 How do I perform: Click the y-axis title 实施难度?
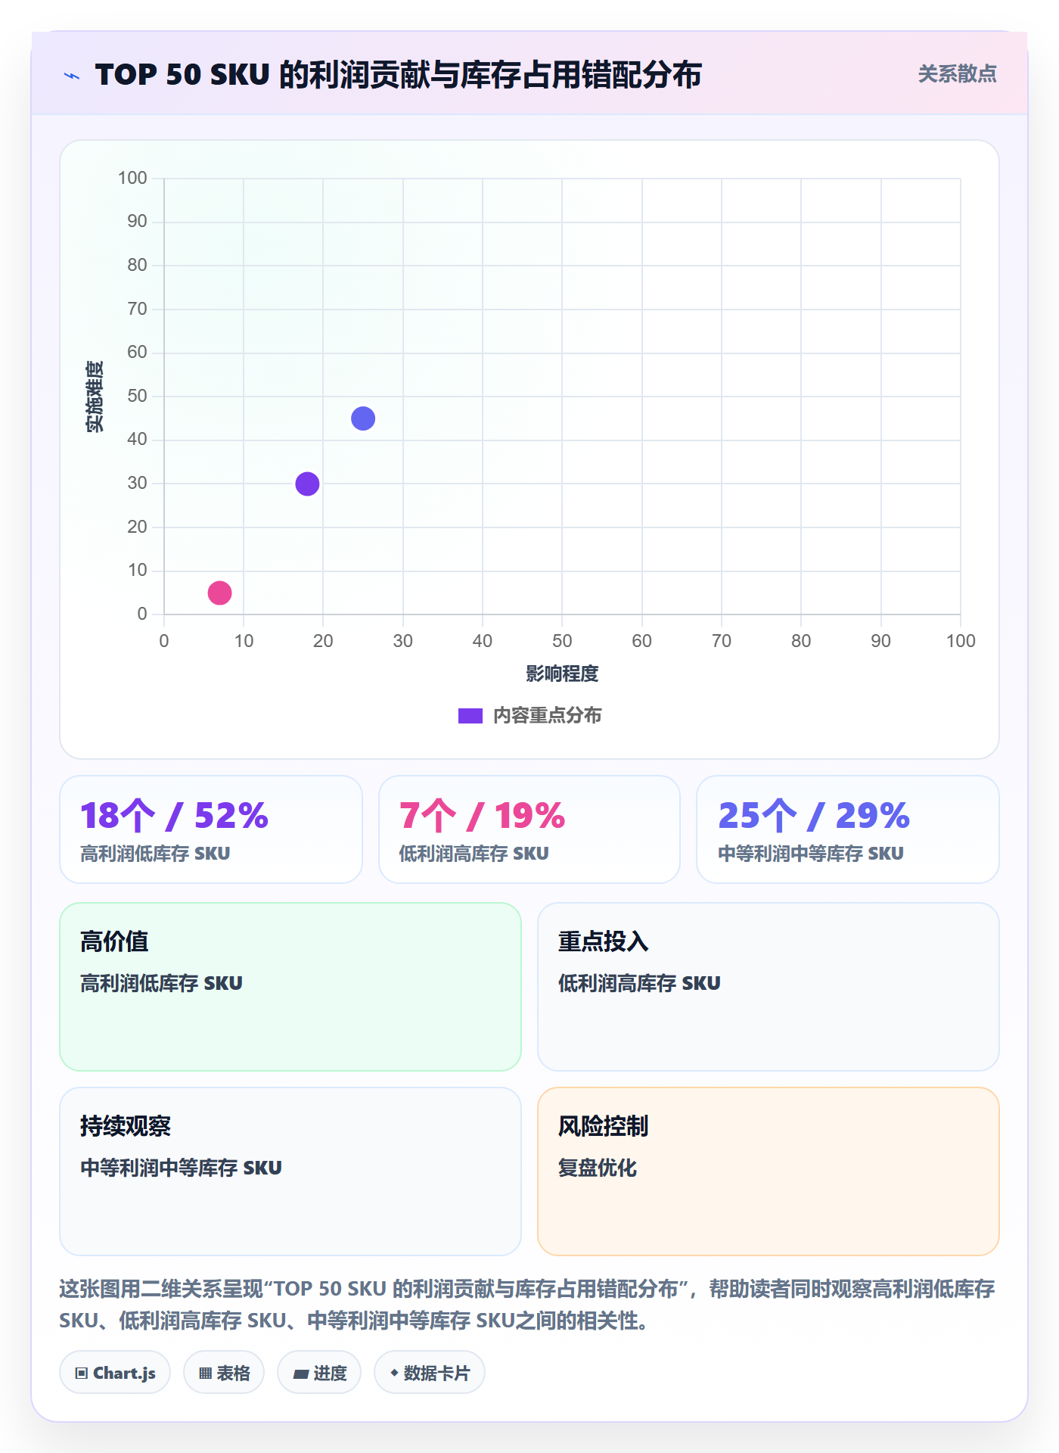(x=95, y=397)
